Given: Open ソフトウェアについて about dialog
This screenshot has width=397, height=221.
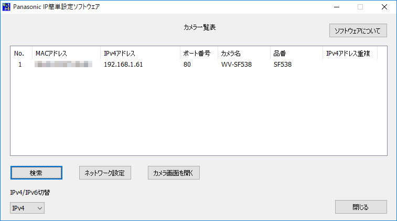Looking at the screenshot, I should click(x=358, y=30).
